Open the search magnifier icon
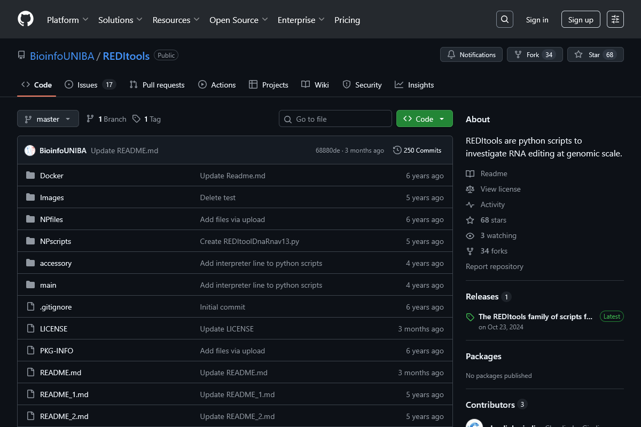 [x=504, y=19]
